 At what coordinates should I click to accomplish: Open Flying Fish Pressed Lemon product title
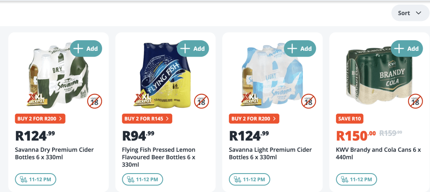tap(159, 157)
